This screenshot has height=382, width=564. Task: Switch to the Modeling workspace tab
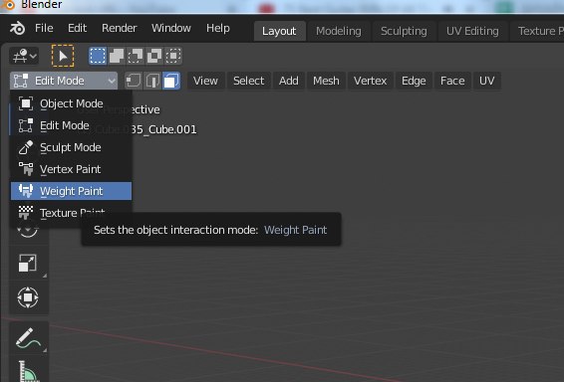[339, 31]
